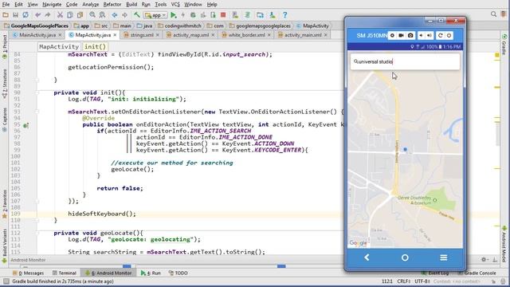Open the VCS menu
The height and width of the screenshot is (287, 510).
coord(175,5)
